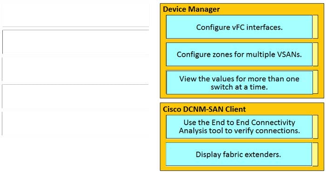
Task: Click yellow handle beside End to End Connectivity box
Action: click(315, 126)
